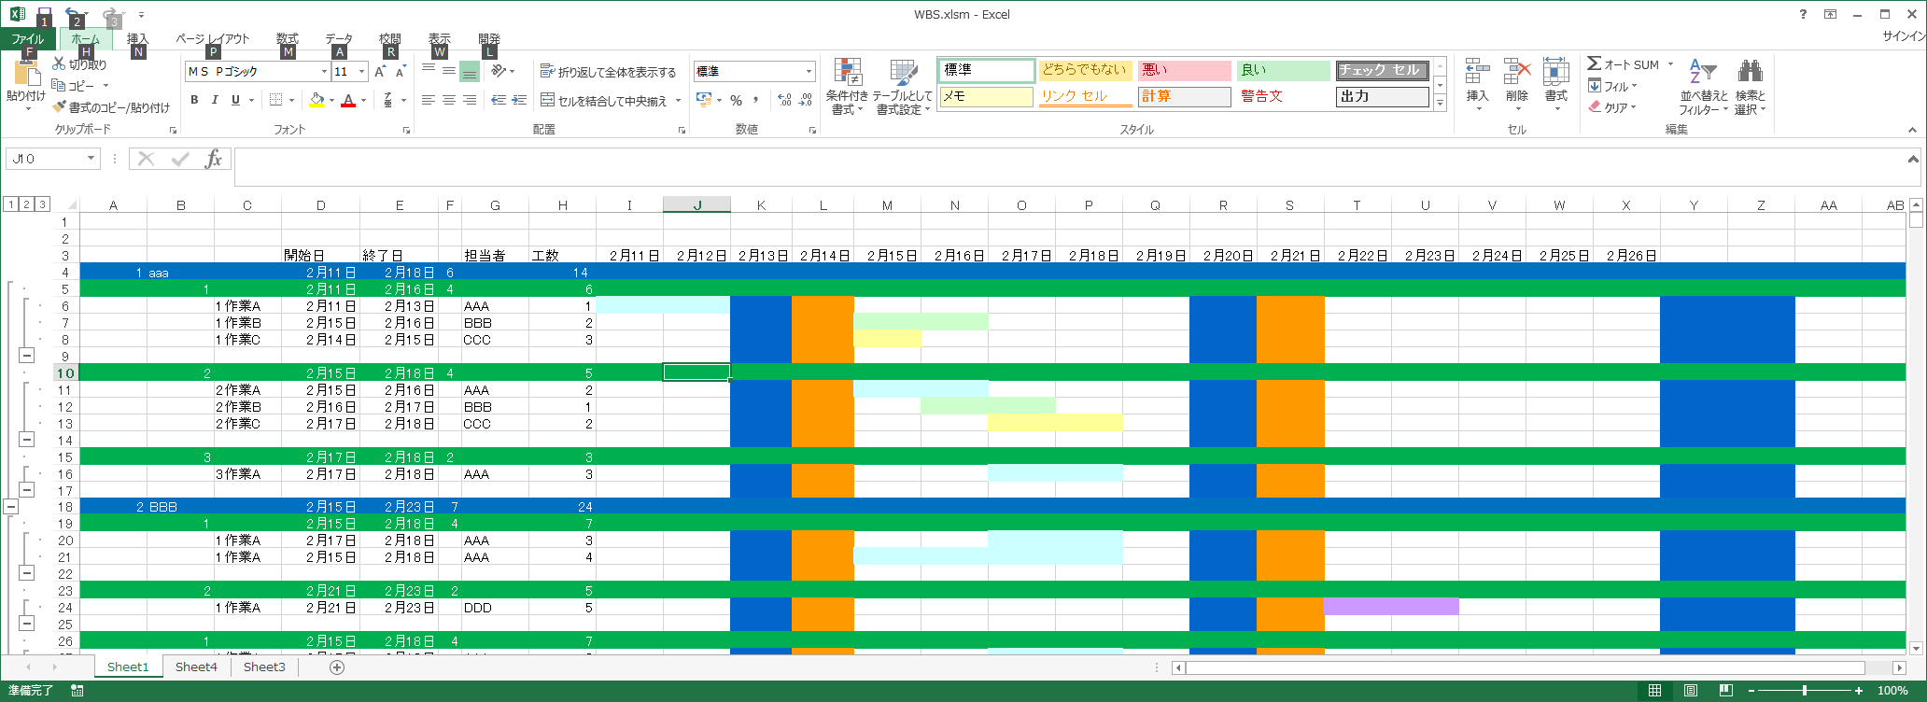Image resolution: width=1927 pixels, height=702 pixels.
Task: Select column header J
Action: 696,205
